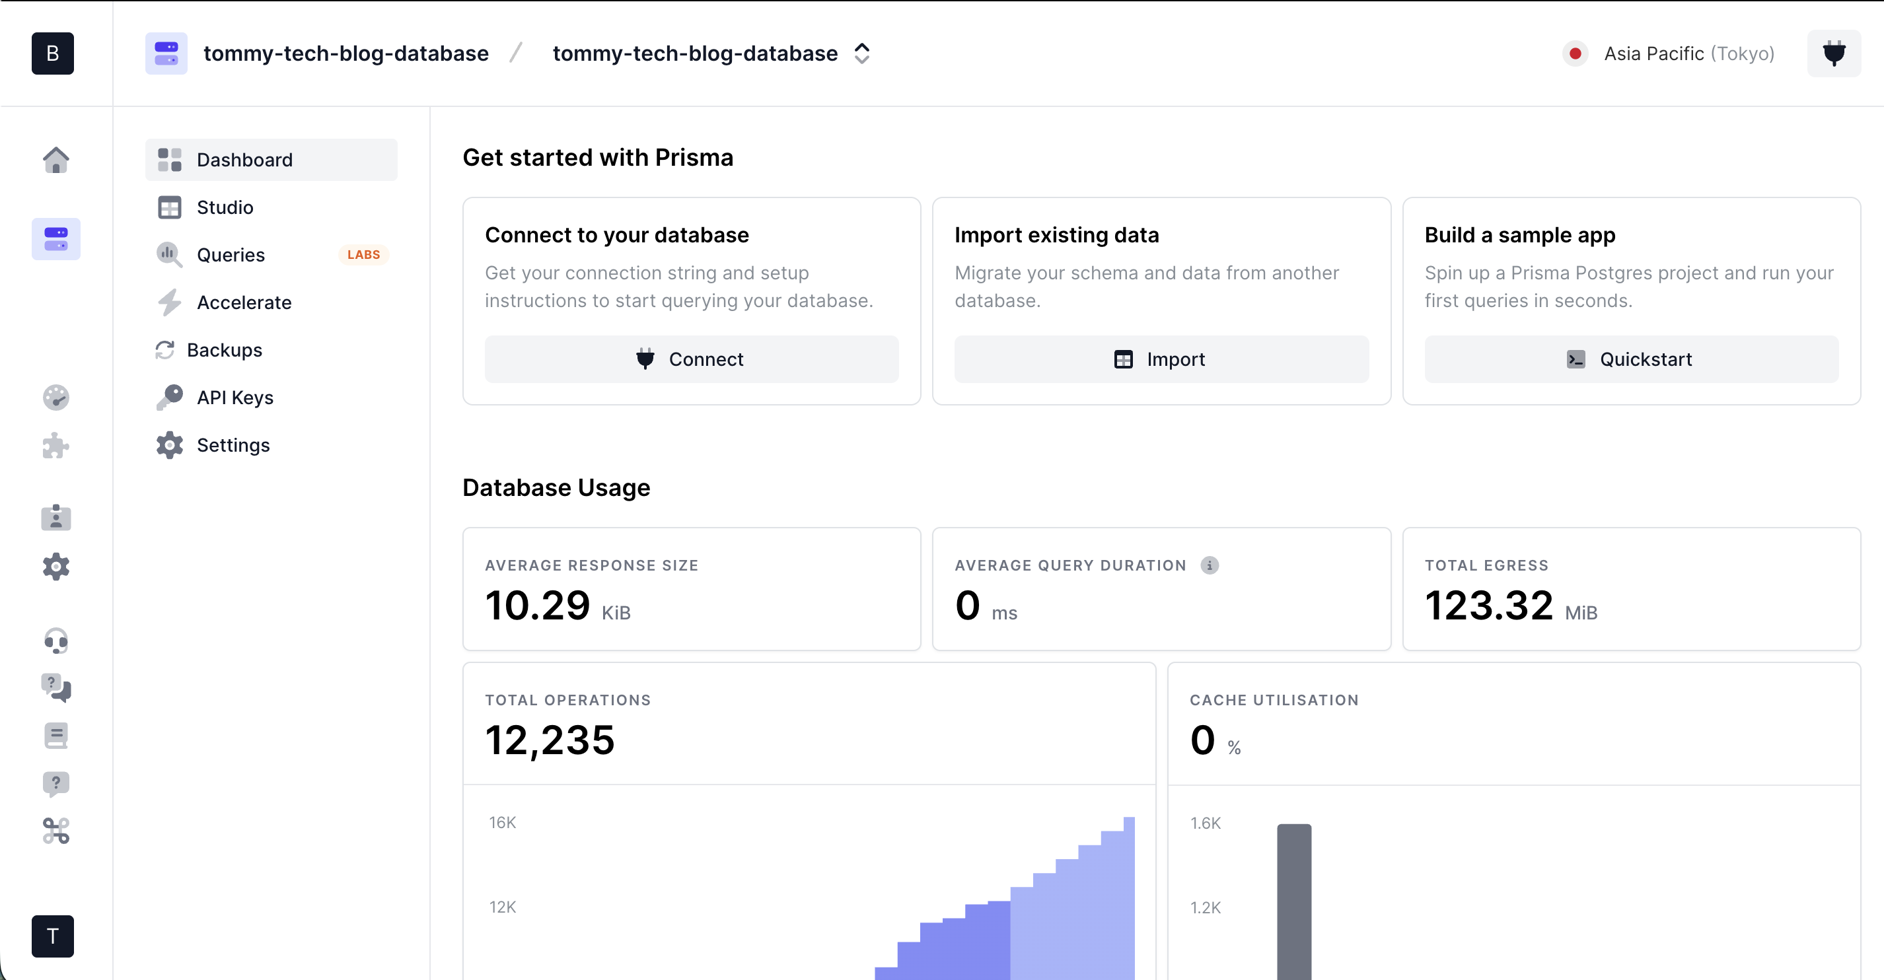
Task: Open the B workspace switcher
Action: click(53, 53)
